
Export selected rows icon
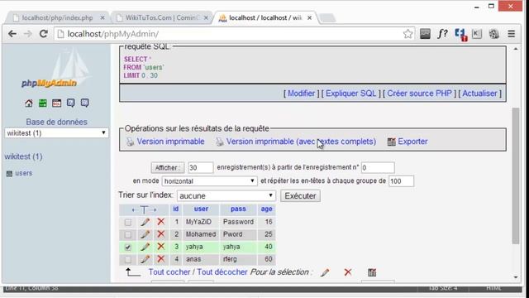(x=372, y=272)
